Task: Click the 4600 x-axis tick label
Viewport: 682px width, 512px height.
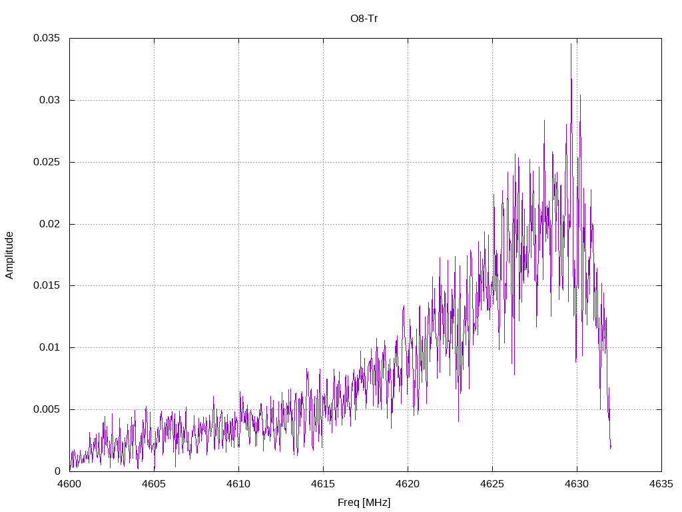Action: pyautogui.click(x=69, y=484)
